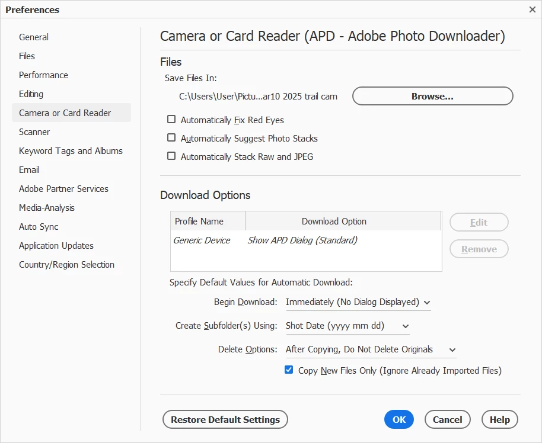Click the Help button
Image resolution: width=542 pixels, height=443 pixels.
point(499,419)
